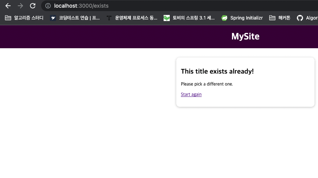Open the 알고리즘 스터디 bookmark folder
Viewport: 318px width, 178px height.
click(24, 18)
